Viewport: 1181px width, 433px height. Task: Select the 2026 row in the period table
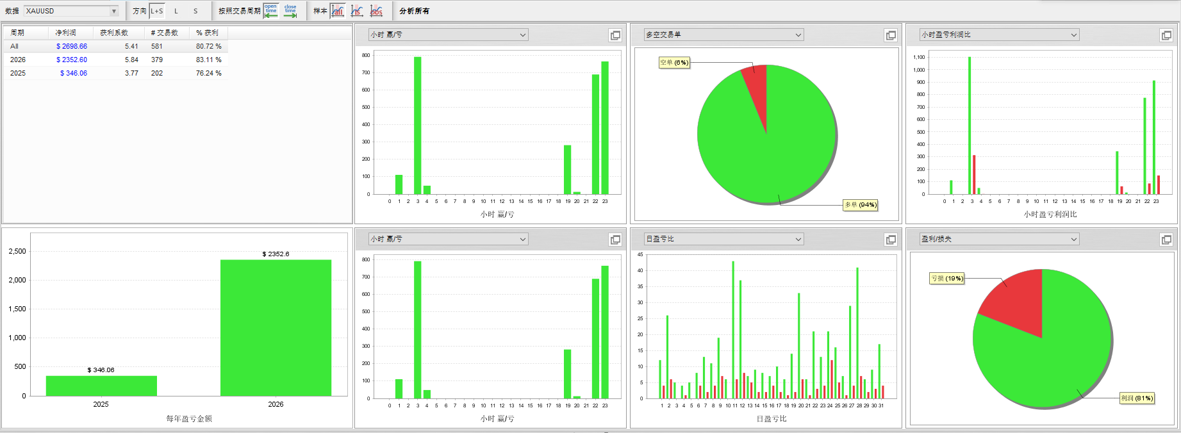[115, 60]
